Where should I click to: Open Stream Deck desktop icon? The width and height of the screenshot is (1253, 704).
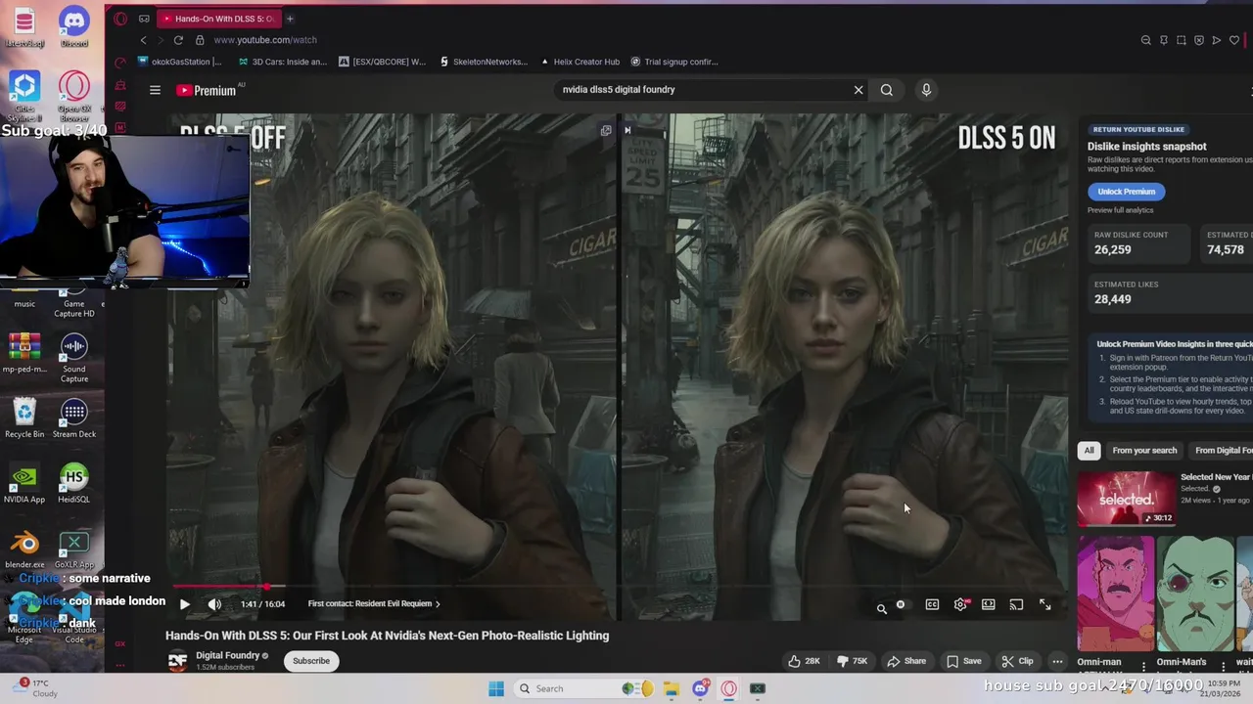point(74,418)
